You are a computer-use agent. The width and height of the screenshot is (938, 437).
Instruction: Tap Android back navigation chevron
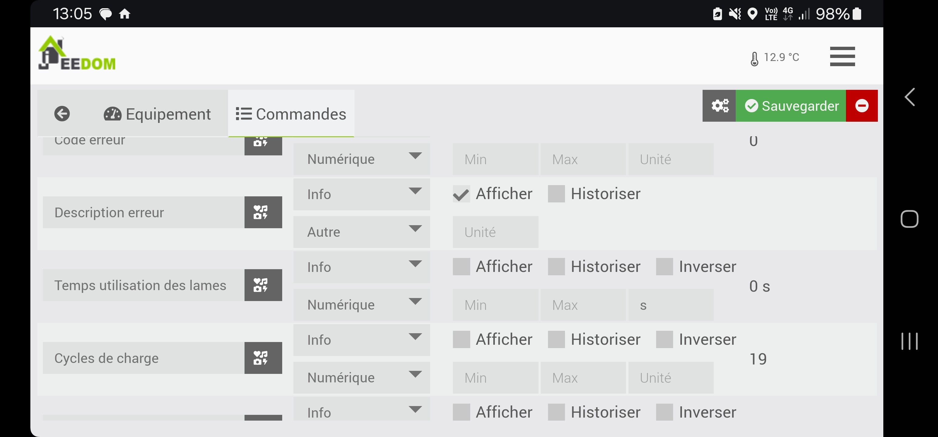pos(909,97)
